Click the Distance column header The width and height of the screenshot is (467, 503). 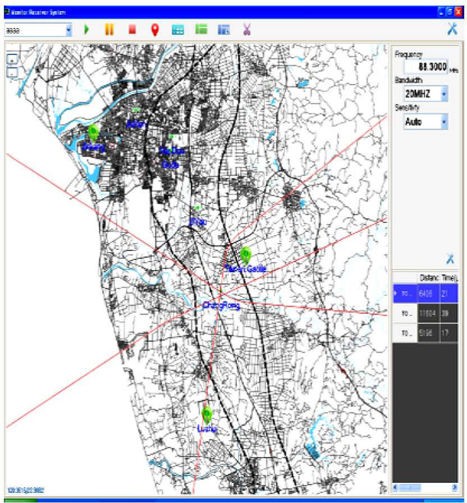pyautogui.click(x=428, y=277)
